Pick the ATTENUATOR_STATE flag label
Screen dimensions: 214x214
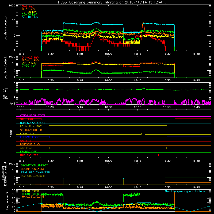32,116
